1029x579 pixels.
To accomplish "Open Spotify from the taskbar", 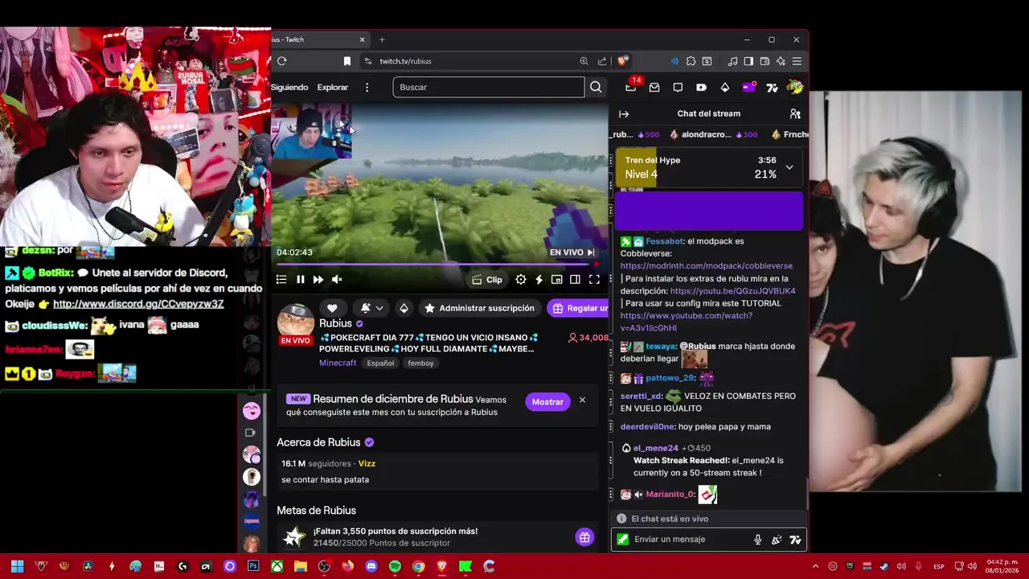I will coord(395,566).
